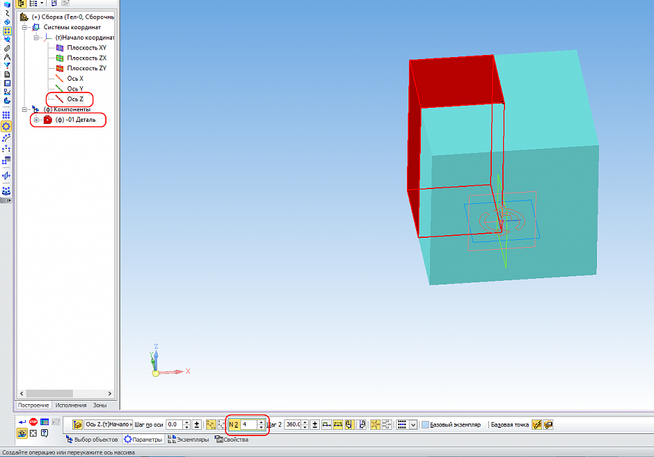Click the Базовый экземпляр color box

(x=425, y=424)
